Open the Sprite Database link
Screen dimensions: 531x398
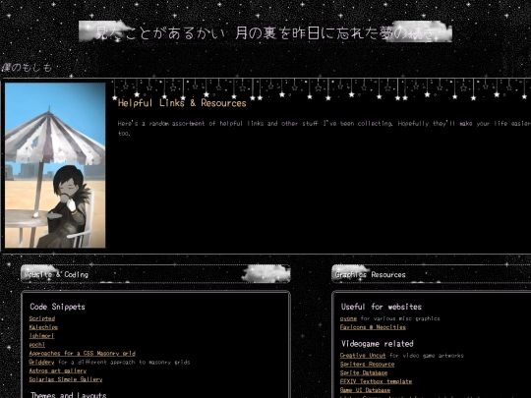[364, 373]
